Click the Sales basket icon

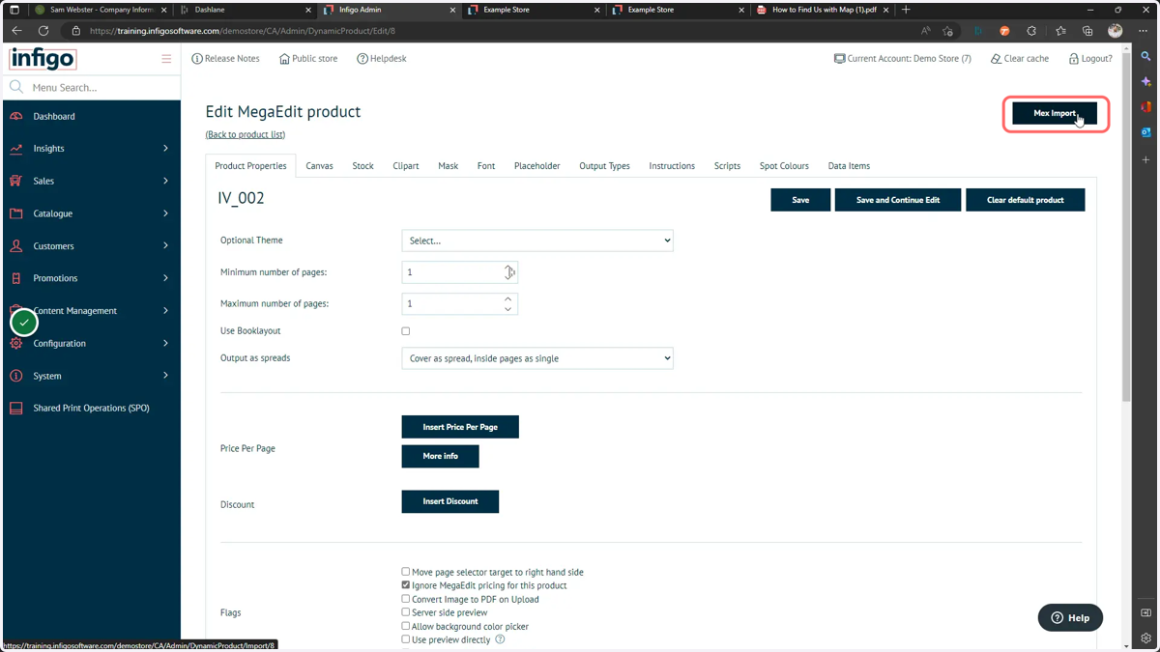coord(16,181)
